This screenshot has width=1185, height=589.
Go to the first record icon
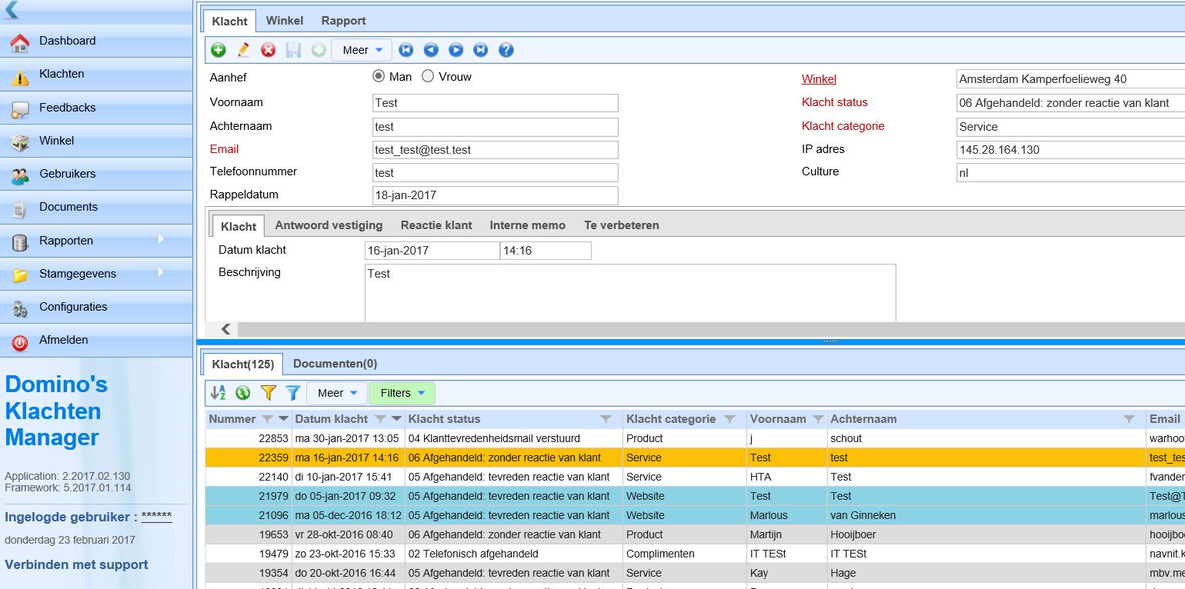click(406, 50)
